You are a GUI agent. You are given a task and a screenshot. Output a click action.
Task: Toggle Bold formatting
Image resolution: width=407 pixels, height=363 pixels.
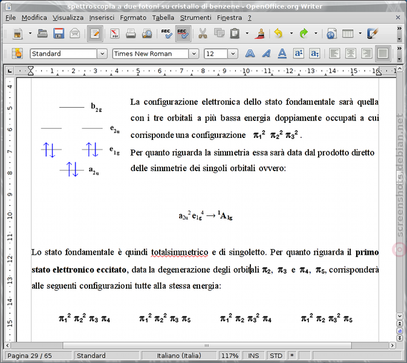(250, 54)
